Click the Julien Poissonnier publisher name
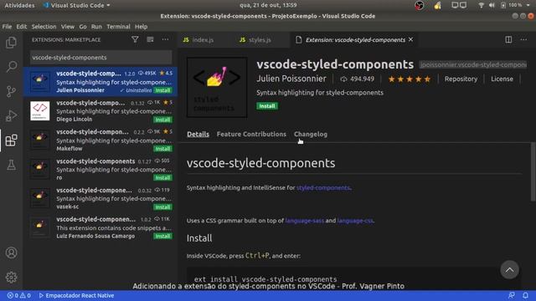 (291, 79)
